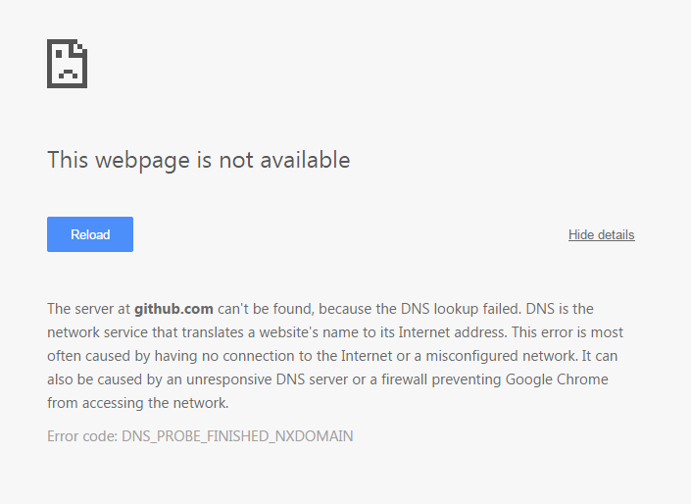691x504 pixels.
Task: Click the bold github.com hostname
Action: pyautogui.click(x=173, y=309)
